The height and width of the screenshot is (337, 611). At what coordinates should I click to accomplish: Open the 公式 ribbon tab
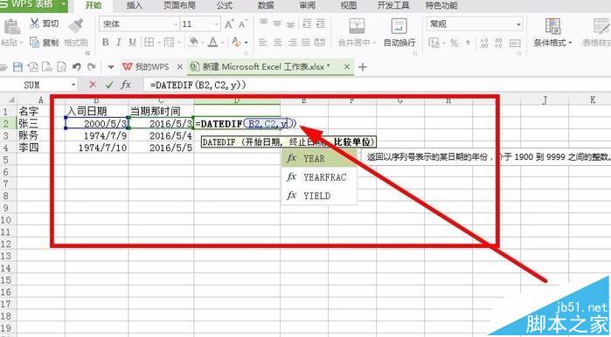(x=224, y=5)
